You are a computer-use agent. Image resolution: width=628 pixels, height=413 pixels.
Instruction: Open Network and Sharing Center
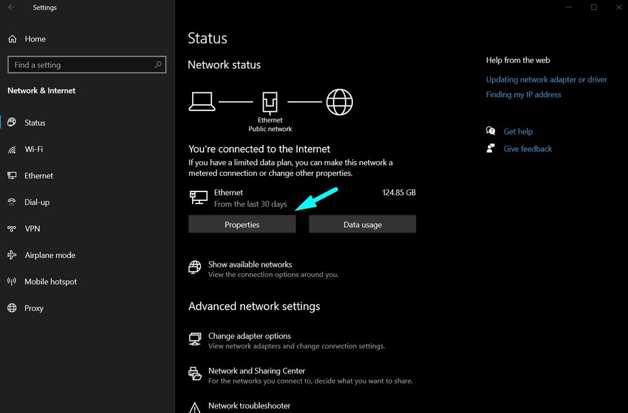coord(256,370)
